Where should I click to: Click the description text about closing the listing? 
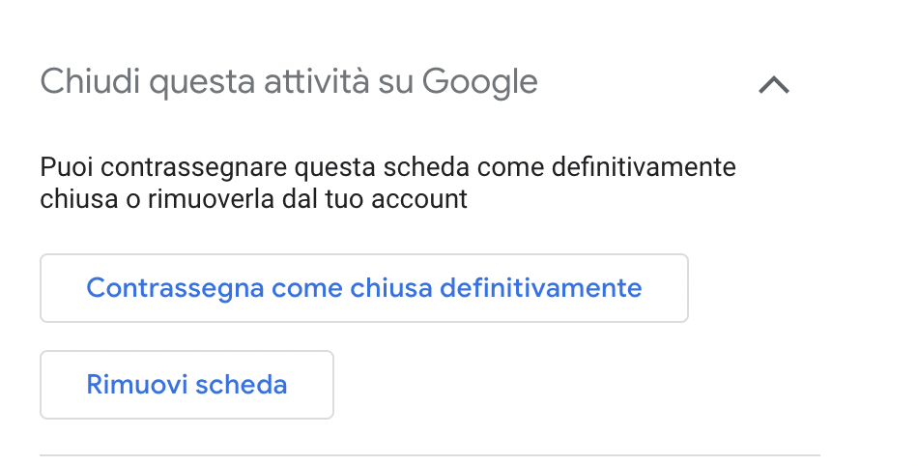click(387, 184)
